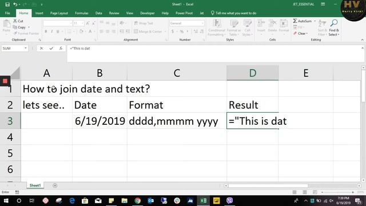The height and width of the screenshot is (206, 366).
Task: Open the Customize Quick Access Toolbar arrow
Action: click(42, 5)
